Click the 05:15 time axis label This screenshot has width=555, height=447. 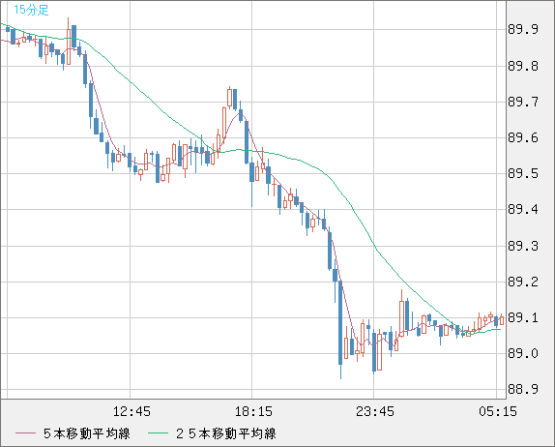(x=498, y=411)
